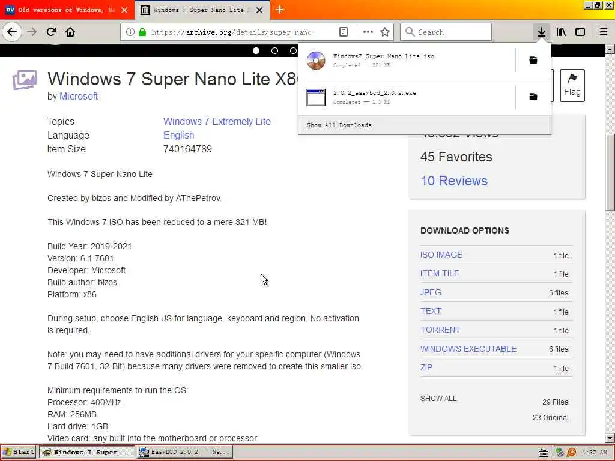Viewport: 615px width, 461px height.
Task: Click the 45 Favorites text
Action: [x=456, y=157]
